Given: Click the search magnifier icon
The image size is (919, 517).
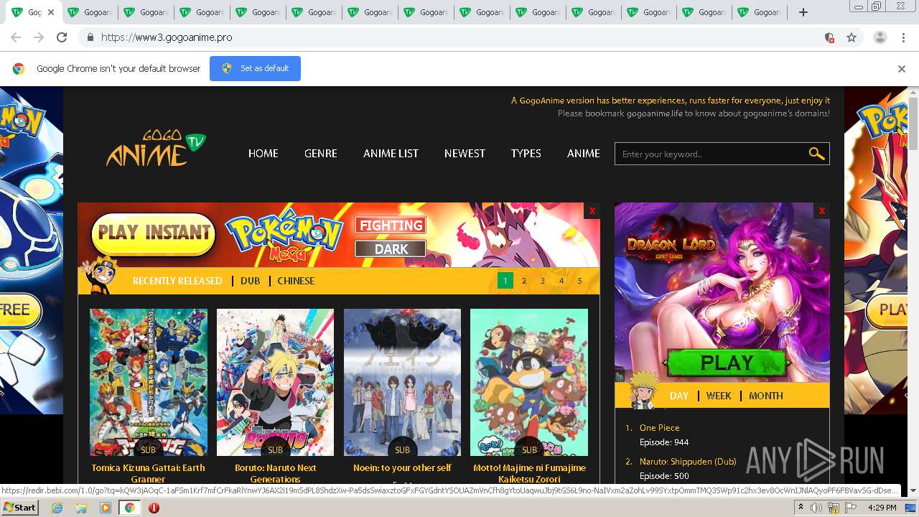Looking at the screenshot, I should [816, 154].
